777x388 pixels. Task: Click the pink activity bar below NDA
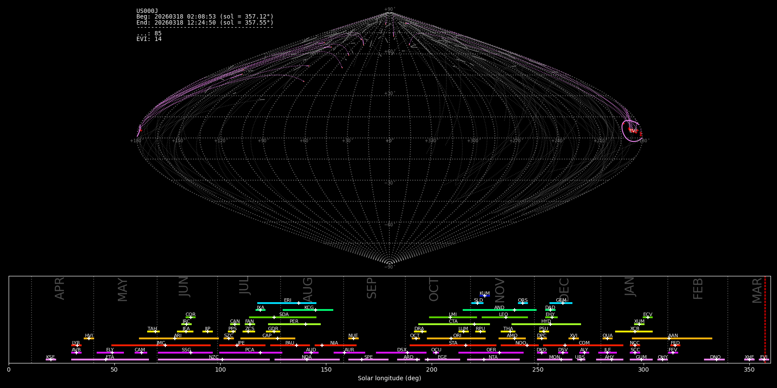(307, 360)
